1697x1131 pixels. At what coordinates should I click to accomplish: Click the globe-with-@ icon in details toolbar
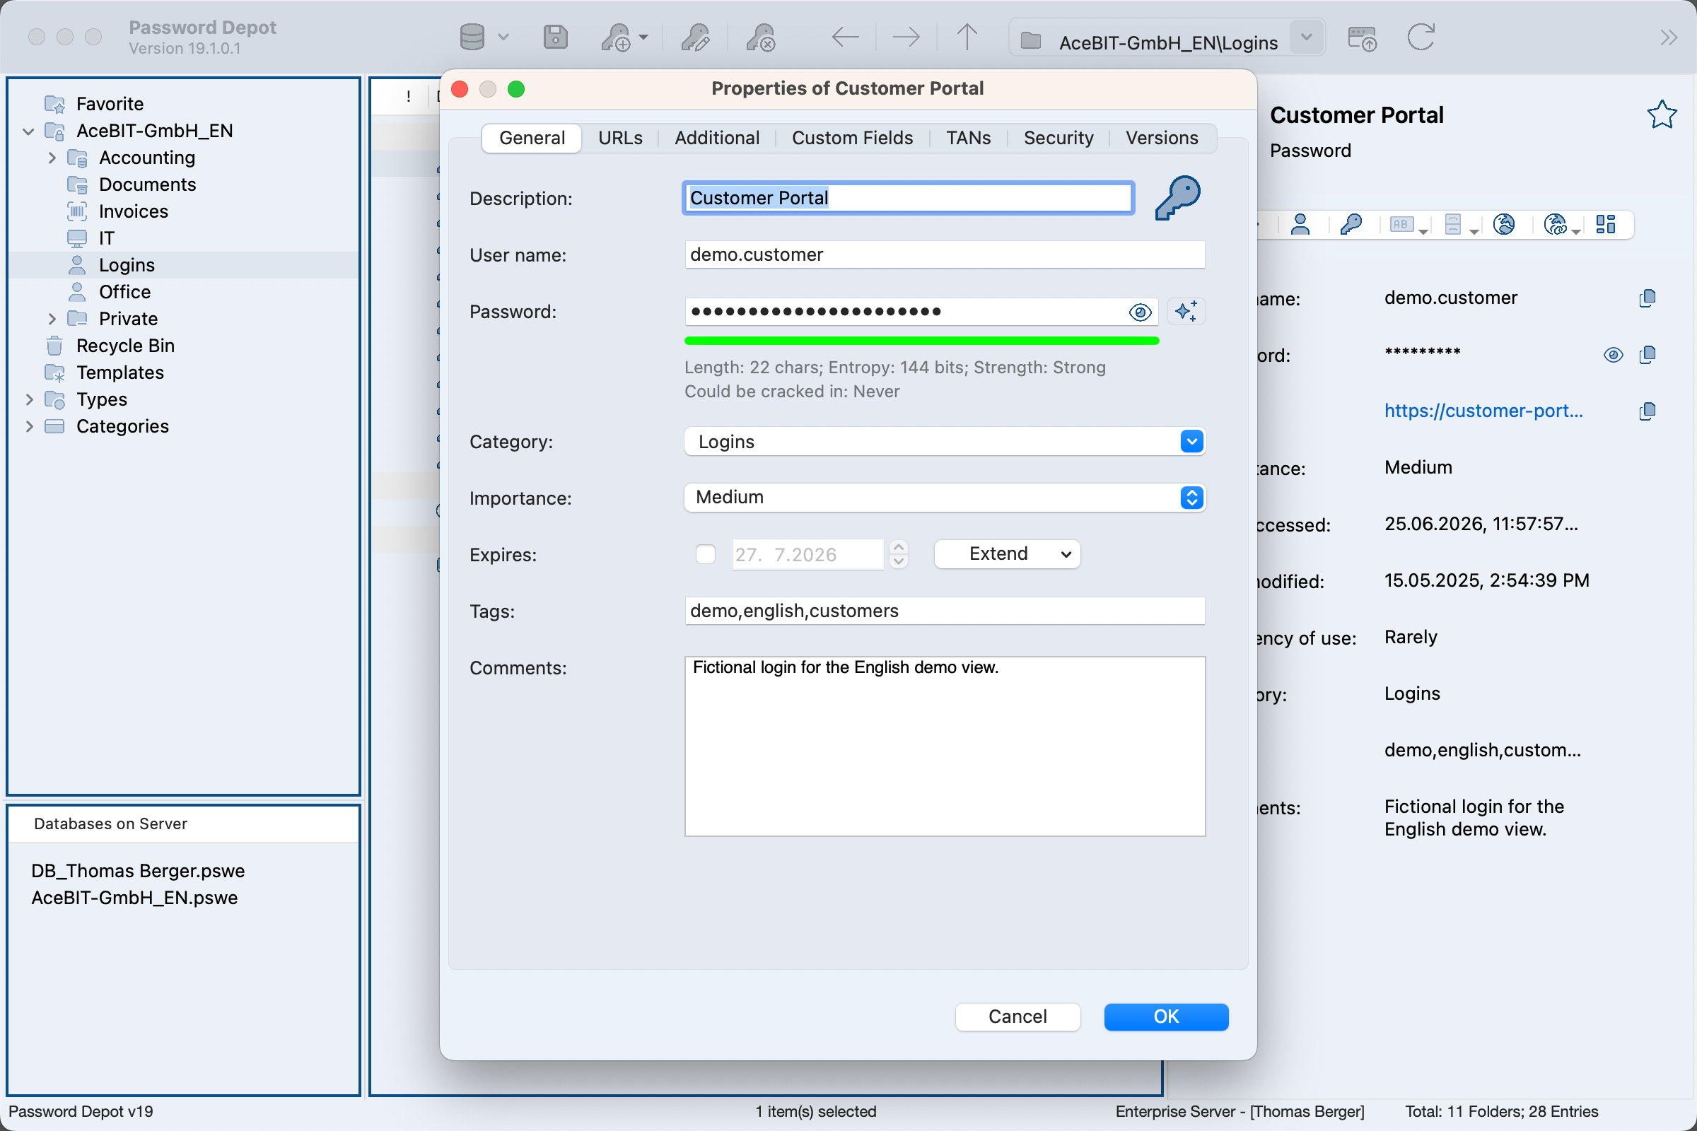[1556, 225]
